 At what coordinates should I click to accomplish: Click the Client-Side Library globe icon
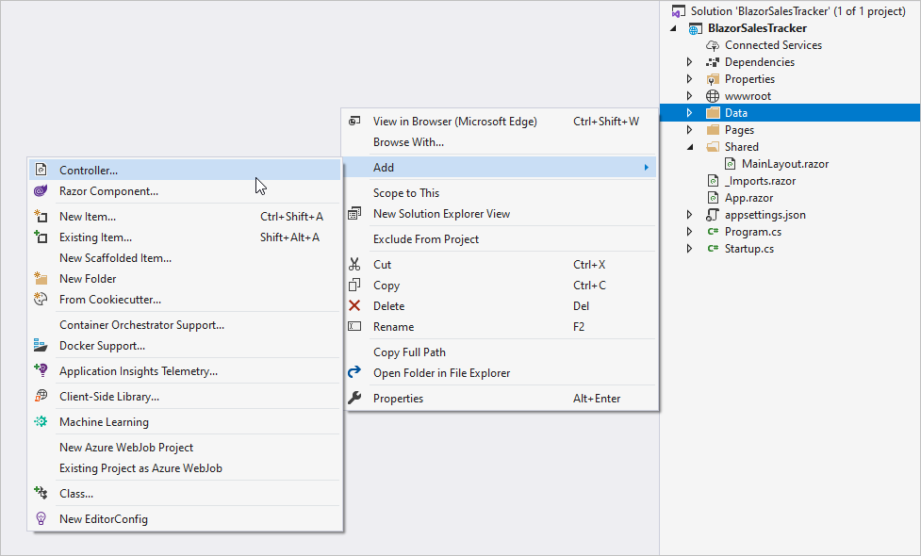point(41,397)
